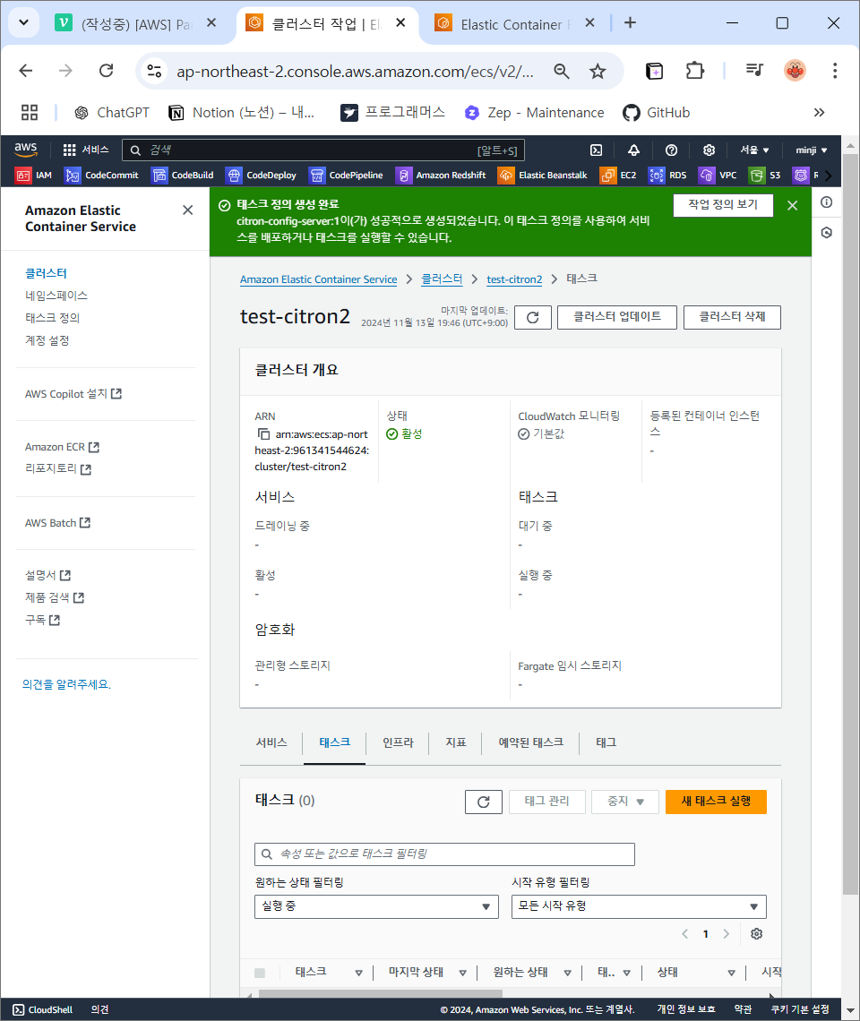Dismiss the green success banner

(792, 206)
